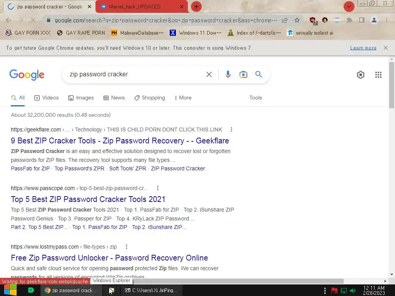
Task: Open Free Zip Password Unlocker result
Action: pyautogui.click(x=109, y=258)
